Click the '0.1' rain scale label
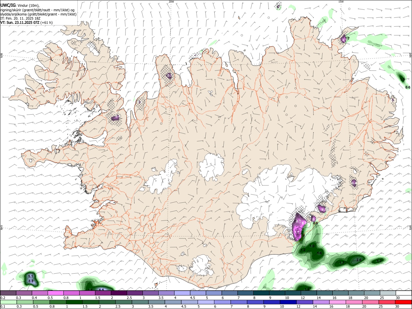Viewport: 412px width, 309px height. [3, 307]
